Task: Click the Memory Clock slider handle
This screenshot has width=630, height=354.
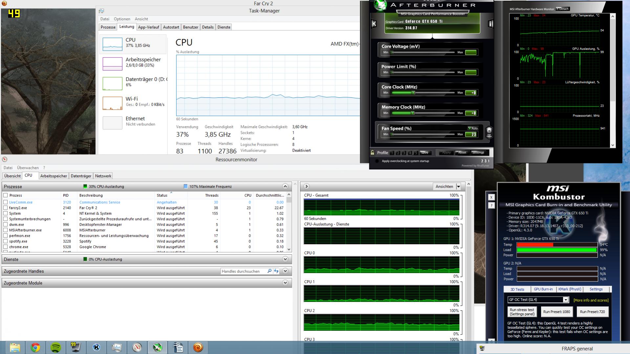Action: click(413, 113)
